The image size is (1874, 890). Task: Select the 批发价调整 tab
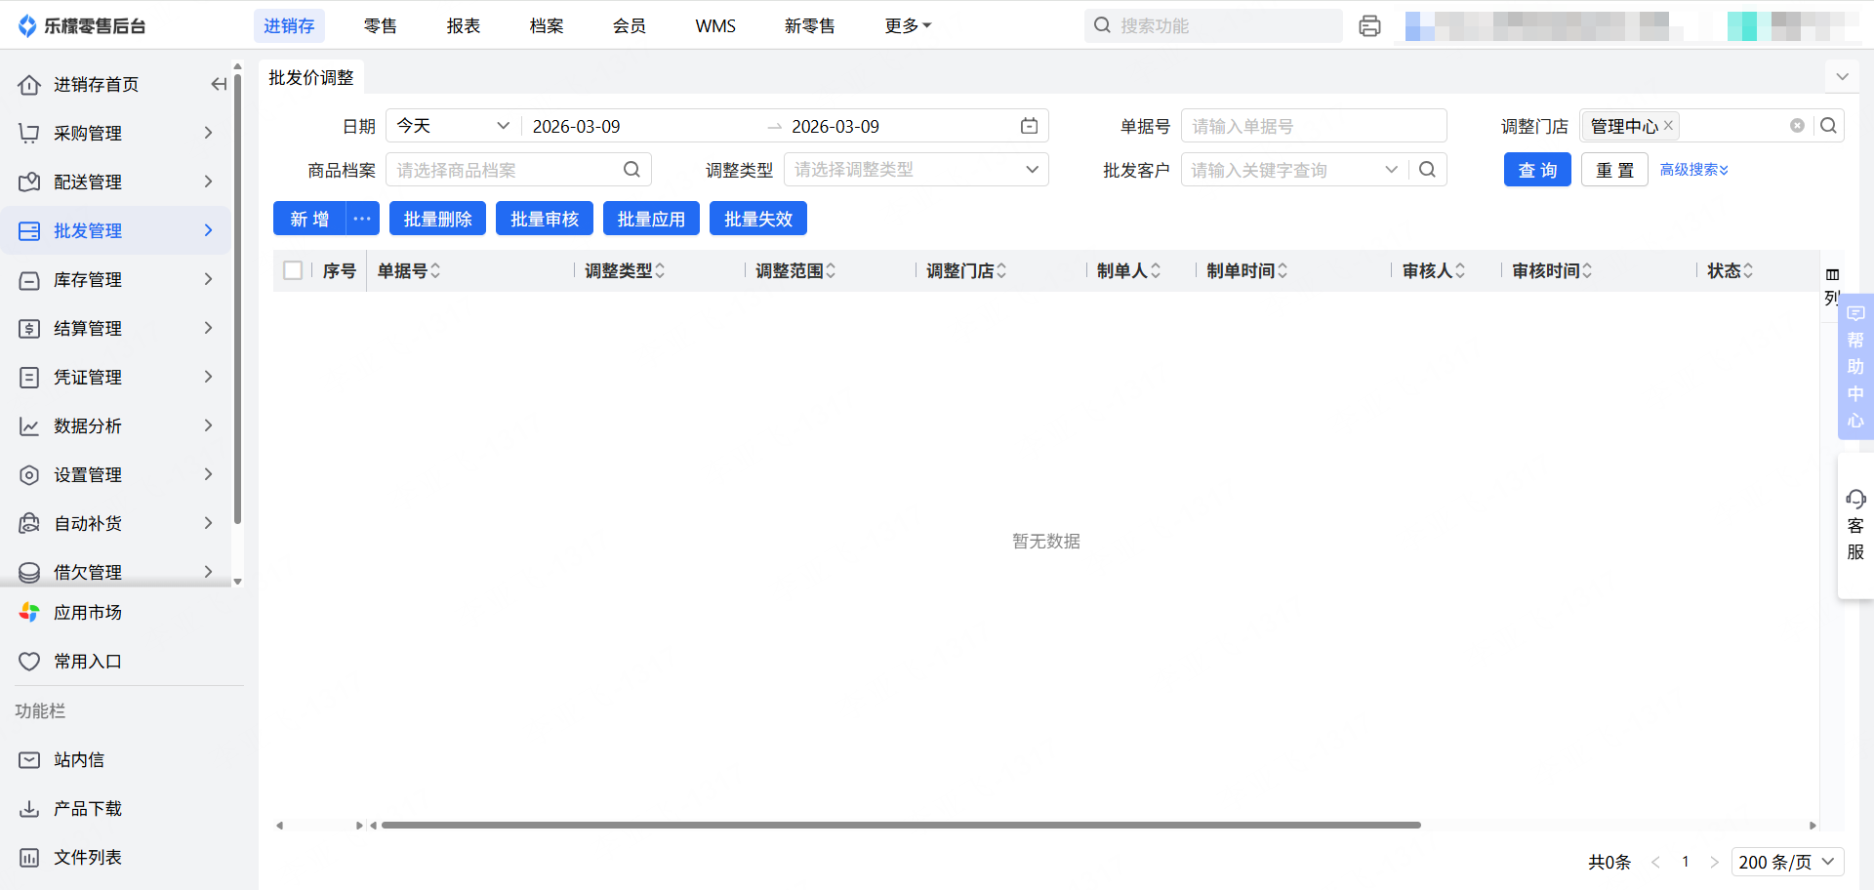[x=311, y=77]
